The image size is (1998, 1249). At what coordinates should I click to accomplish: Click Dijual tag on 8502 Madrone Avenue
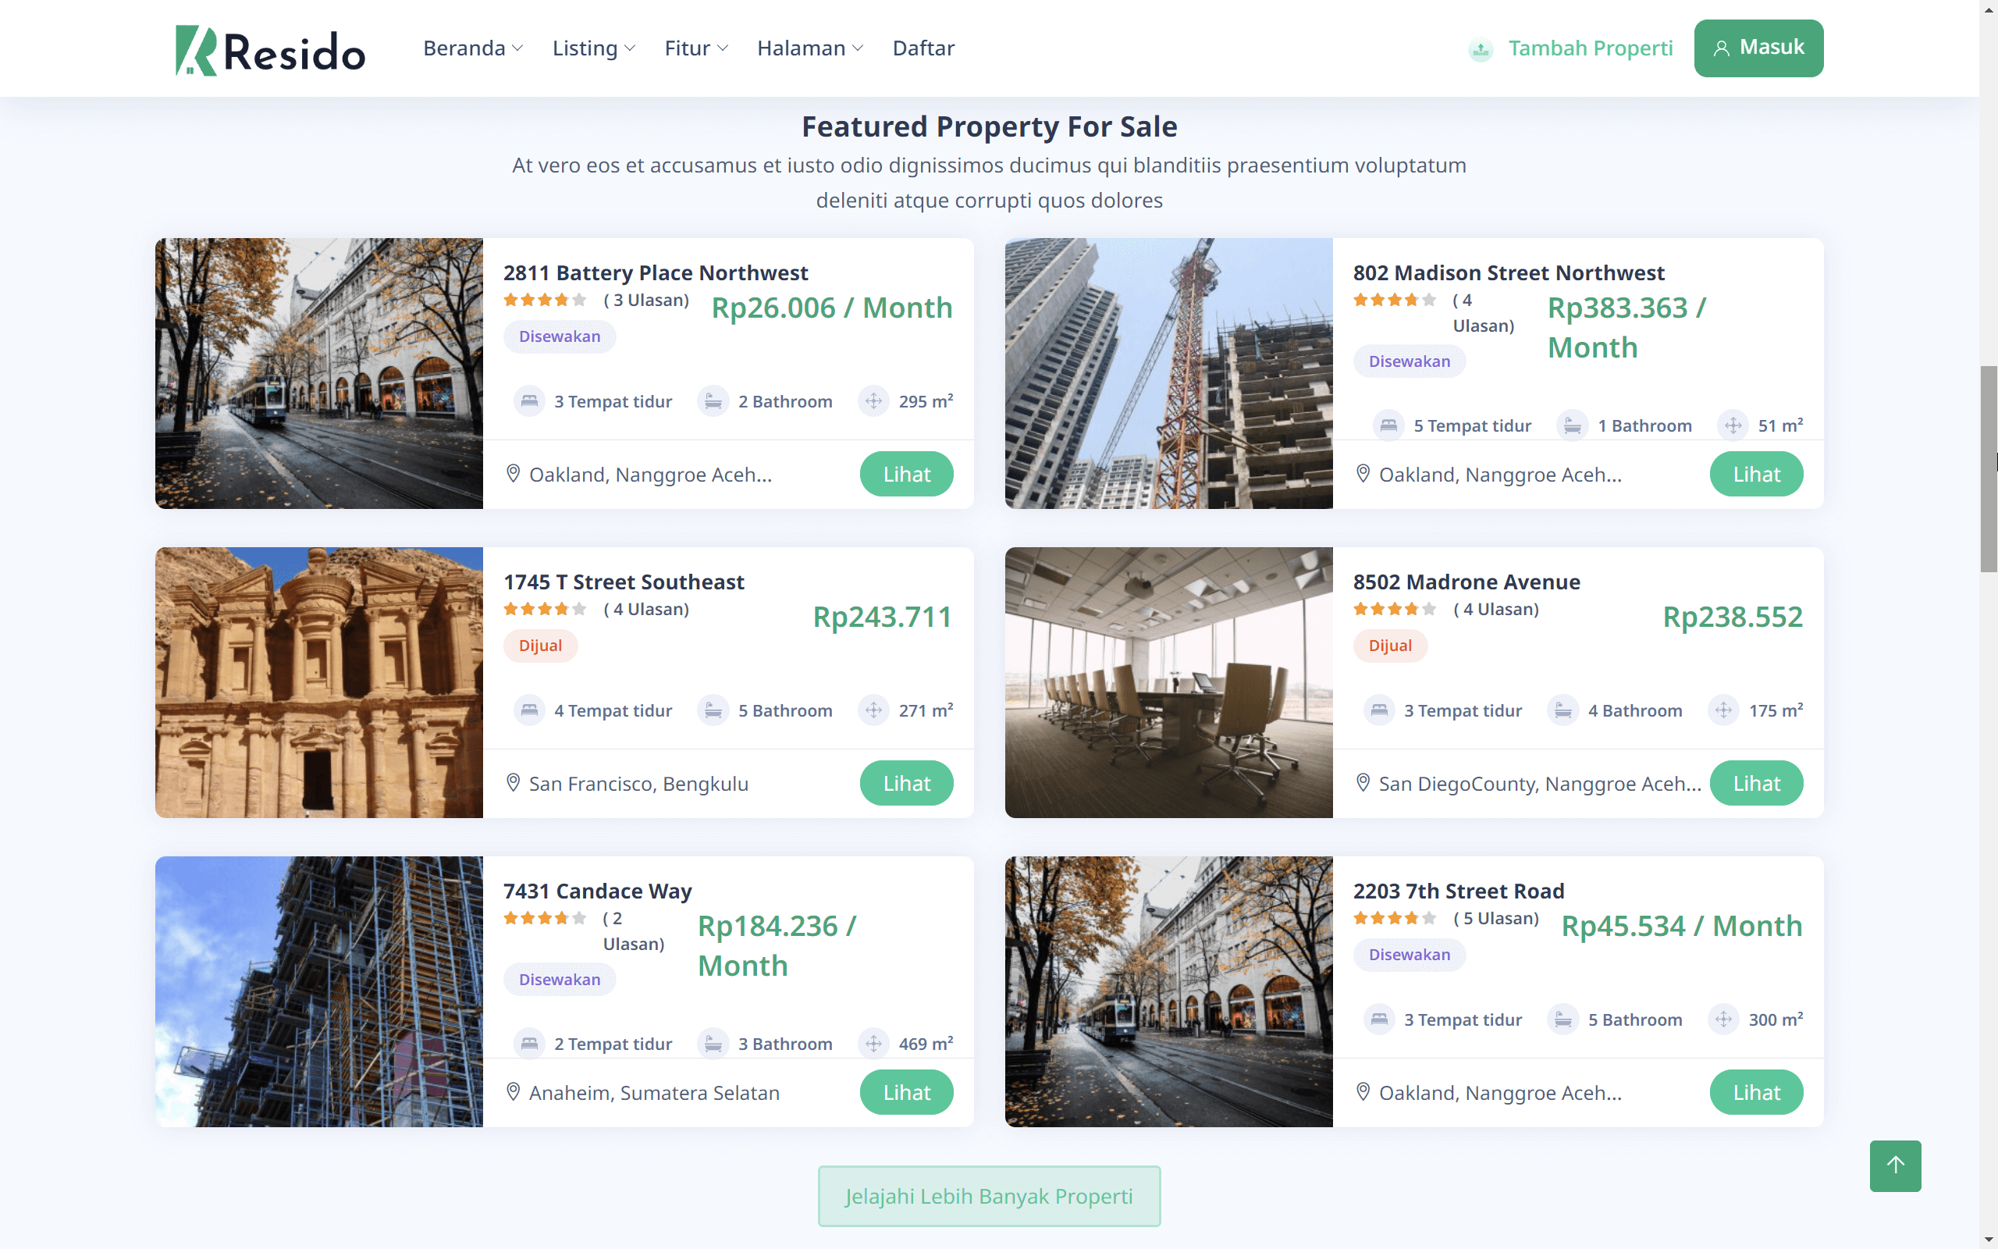coord(1389,645)
